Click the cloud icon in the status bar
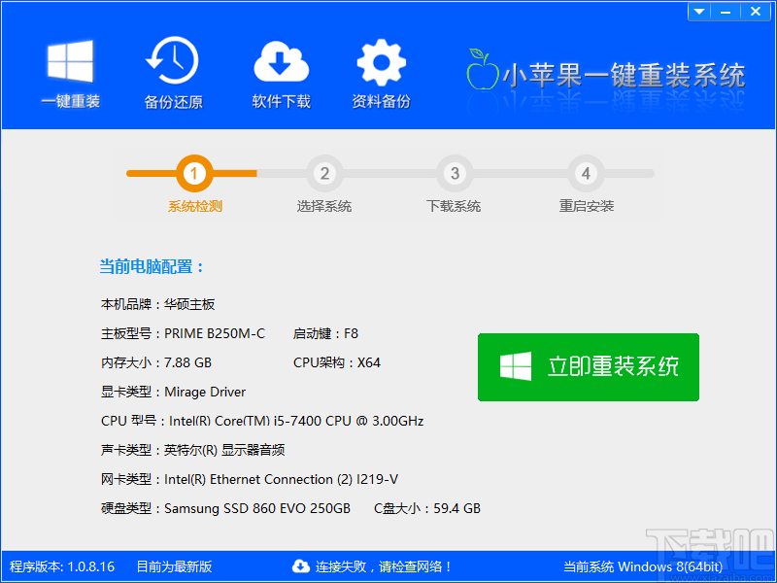Viewport: 777px width, 583px height. point(301,566)
